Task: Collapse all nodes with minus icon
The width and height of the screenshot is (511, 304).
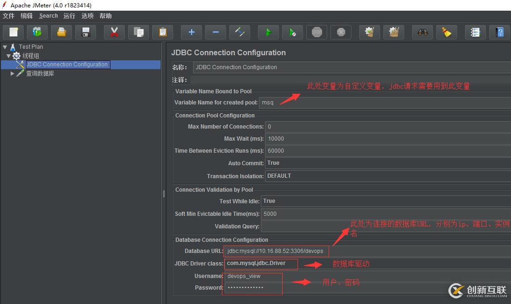Action: pos(215,32)
